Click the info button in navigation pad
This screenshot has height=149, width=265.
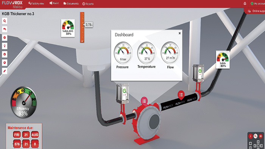point(250,136)
